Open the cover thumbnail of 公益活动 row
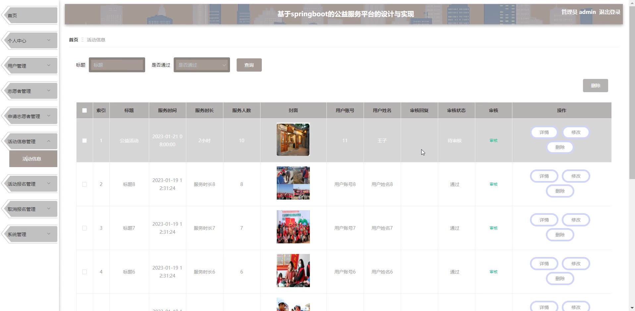635x311 pixels. coord(293,140)
